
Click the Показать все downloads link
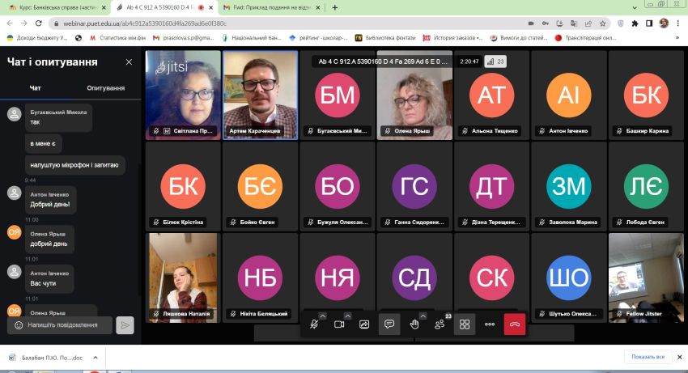[648, 357]
